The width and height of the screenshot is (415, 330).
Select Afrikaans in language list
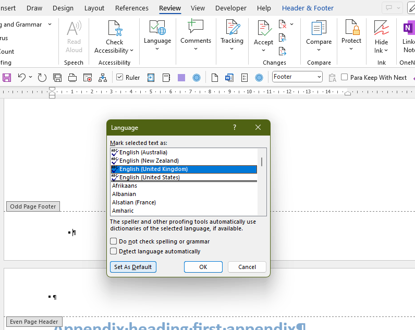tap(184, 186)
